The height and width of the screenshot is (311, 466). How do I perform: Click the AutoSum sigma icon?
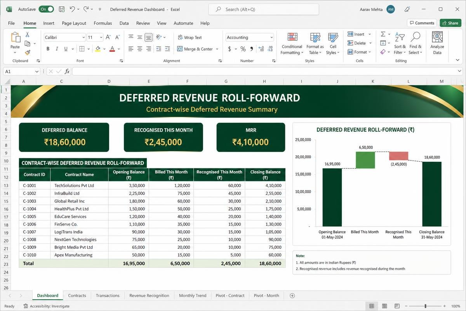click(x=383, y=34)
